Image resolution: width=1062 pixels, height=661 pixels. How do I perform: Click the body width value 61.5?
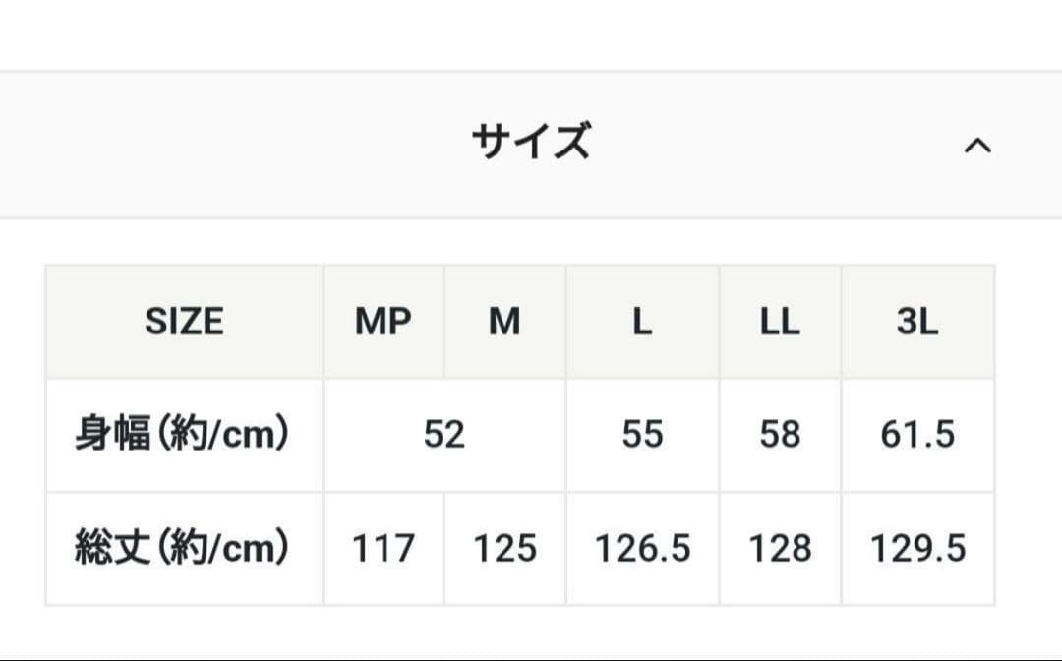pyautogui.click(x=917, y=434)
